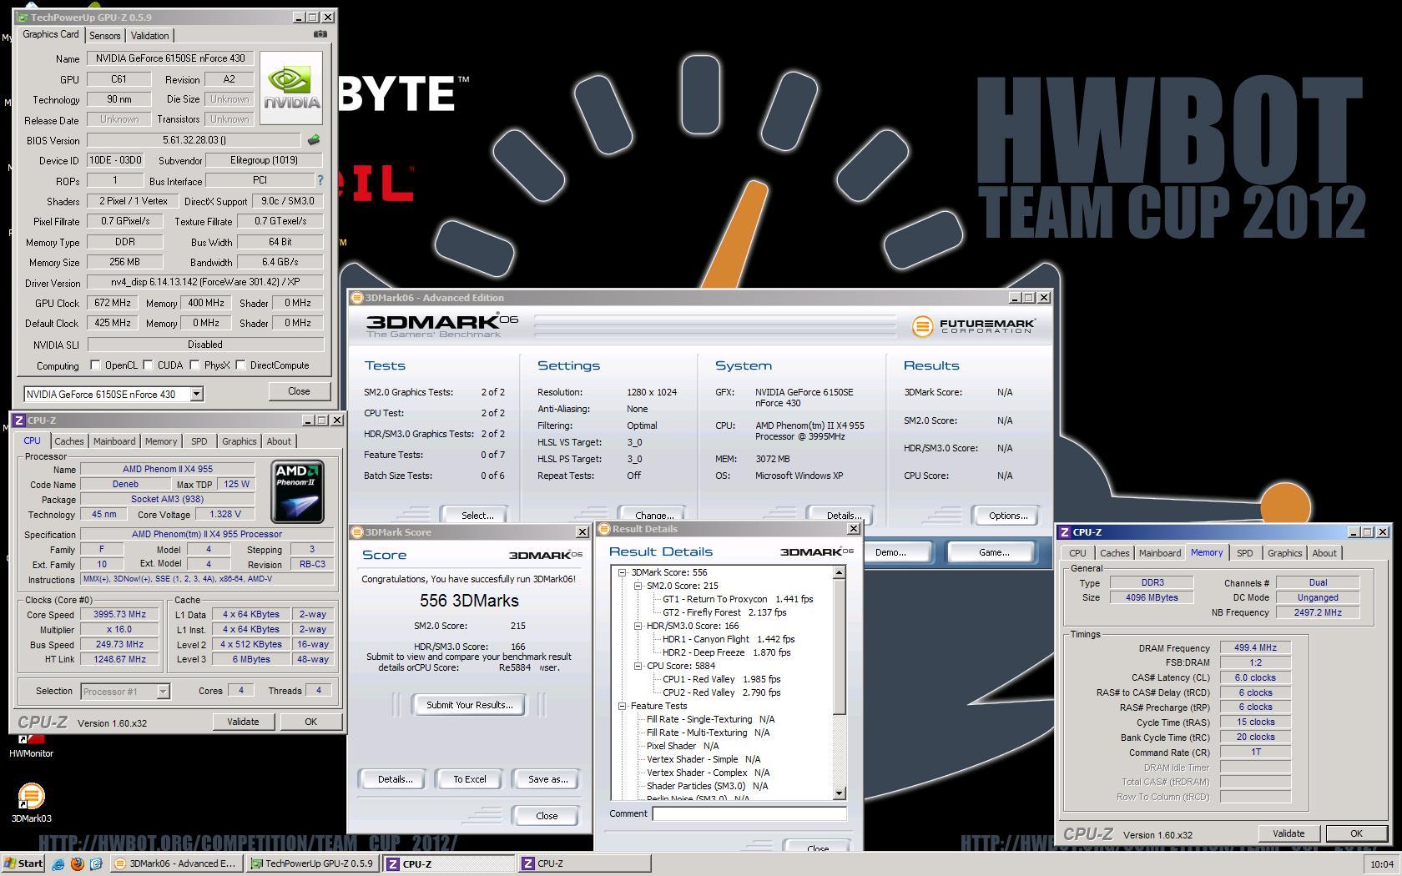Click the Result Details window title icon
The width and height of the screenshot is (1402, 876).
(x=603, y=529)
